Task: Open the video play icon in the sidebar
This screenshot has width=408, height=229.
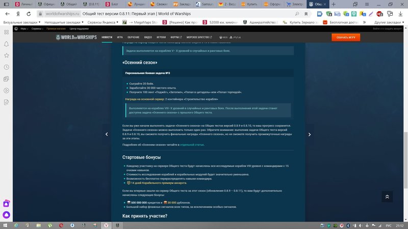Action: (7, 91)
